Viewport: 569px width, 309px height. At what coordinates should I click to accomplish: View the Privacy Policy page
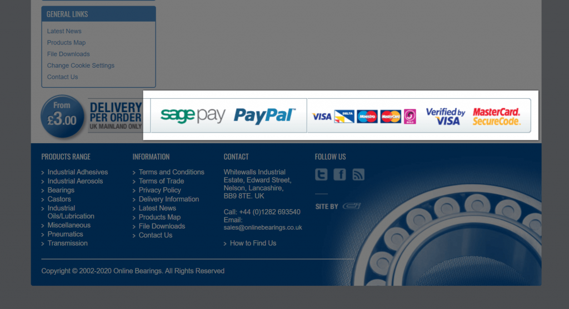(159, 190)
